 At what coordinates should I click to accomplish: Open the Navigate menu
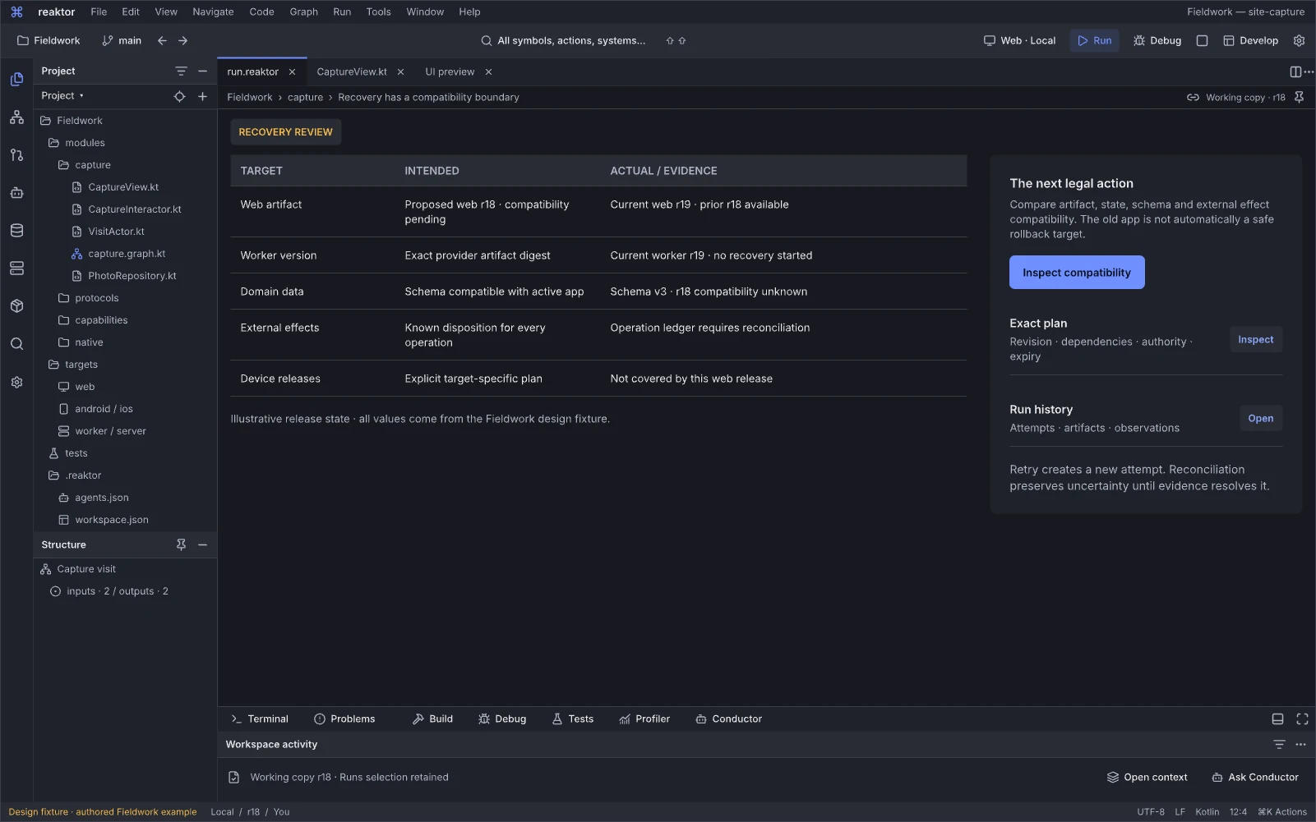(213, 11)
